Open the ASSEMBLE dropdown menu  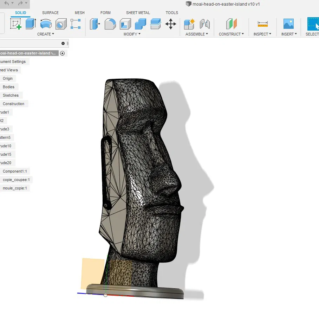(x=197, y=34)
